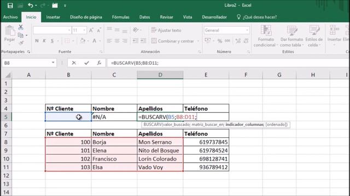Toggle Ajustar texto wrap text
This screenshot has height=196, width=350.
tap(166, 30)
